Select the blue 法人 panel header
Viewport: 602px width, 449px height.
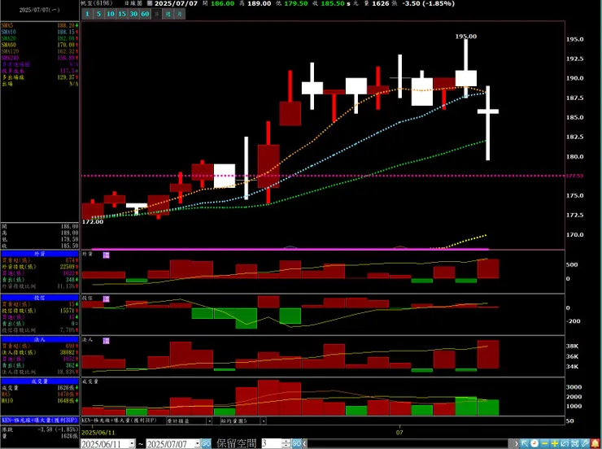pos(40,339)
